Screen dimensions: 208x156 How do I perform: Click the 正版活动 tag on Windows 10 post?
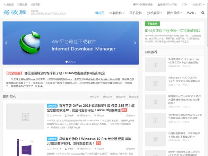tap(52, 139)
